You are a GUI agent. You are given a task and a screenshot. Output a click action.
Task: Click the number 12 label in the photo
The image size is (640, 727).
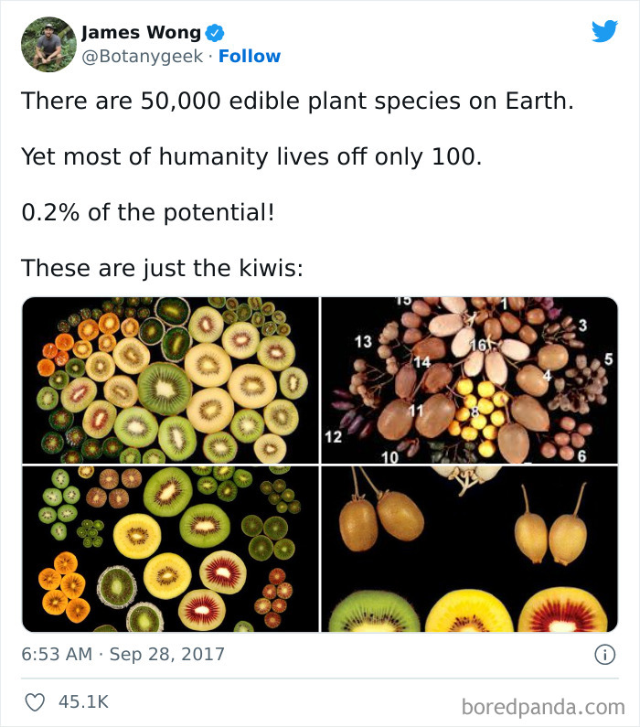(333, 437)
